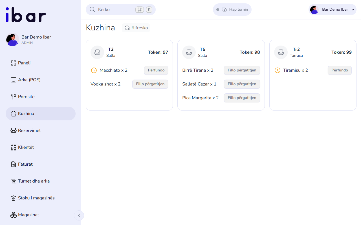Image resolution: width=361 pixels, height=225 pixels.
Task: Click the sidebar profile avatar
Action: click(x=12, y=39)
